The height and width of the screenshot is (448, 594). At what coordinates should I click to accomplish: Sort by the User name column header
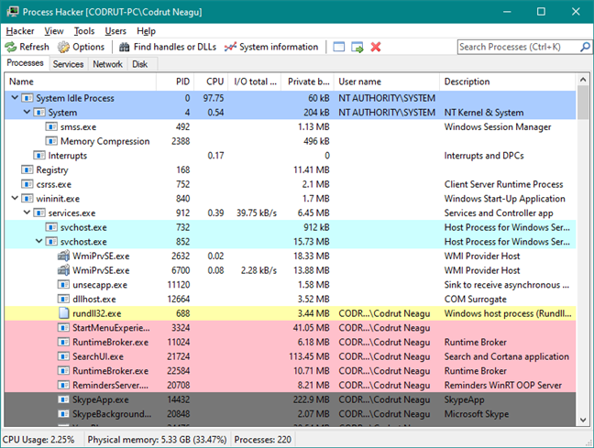tap(387, 82)
